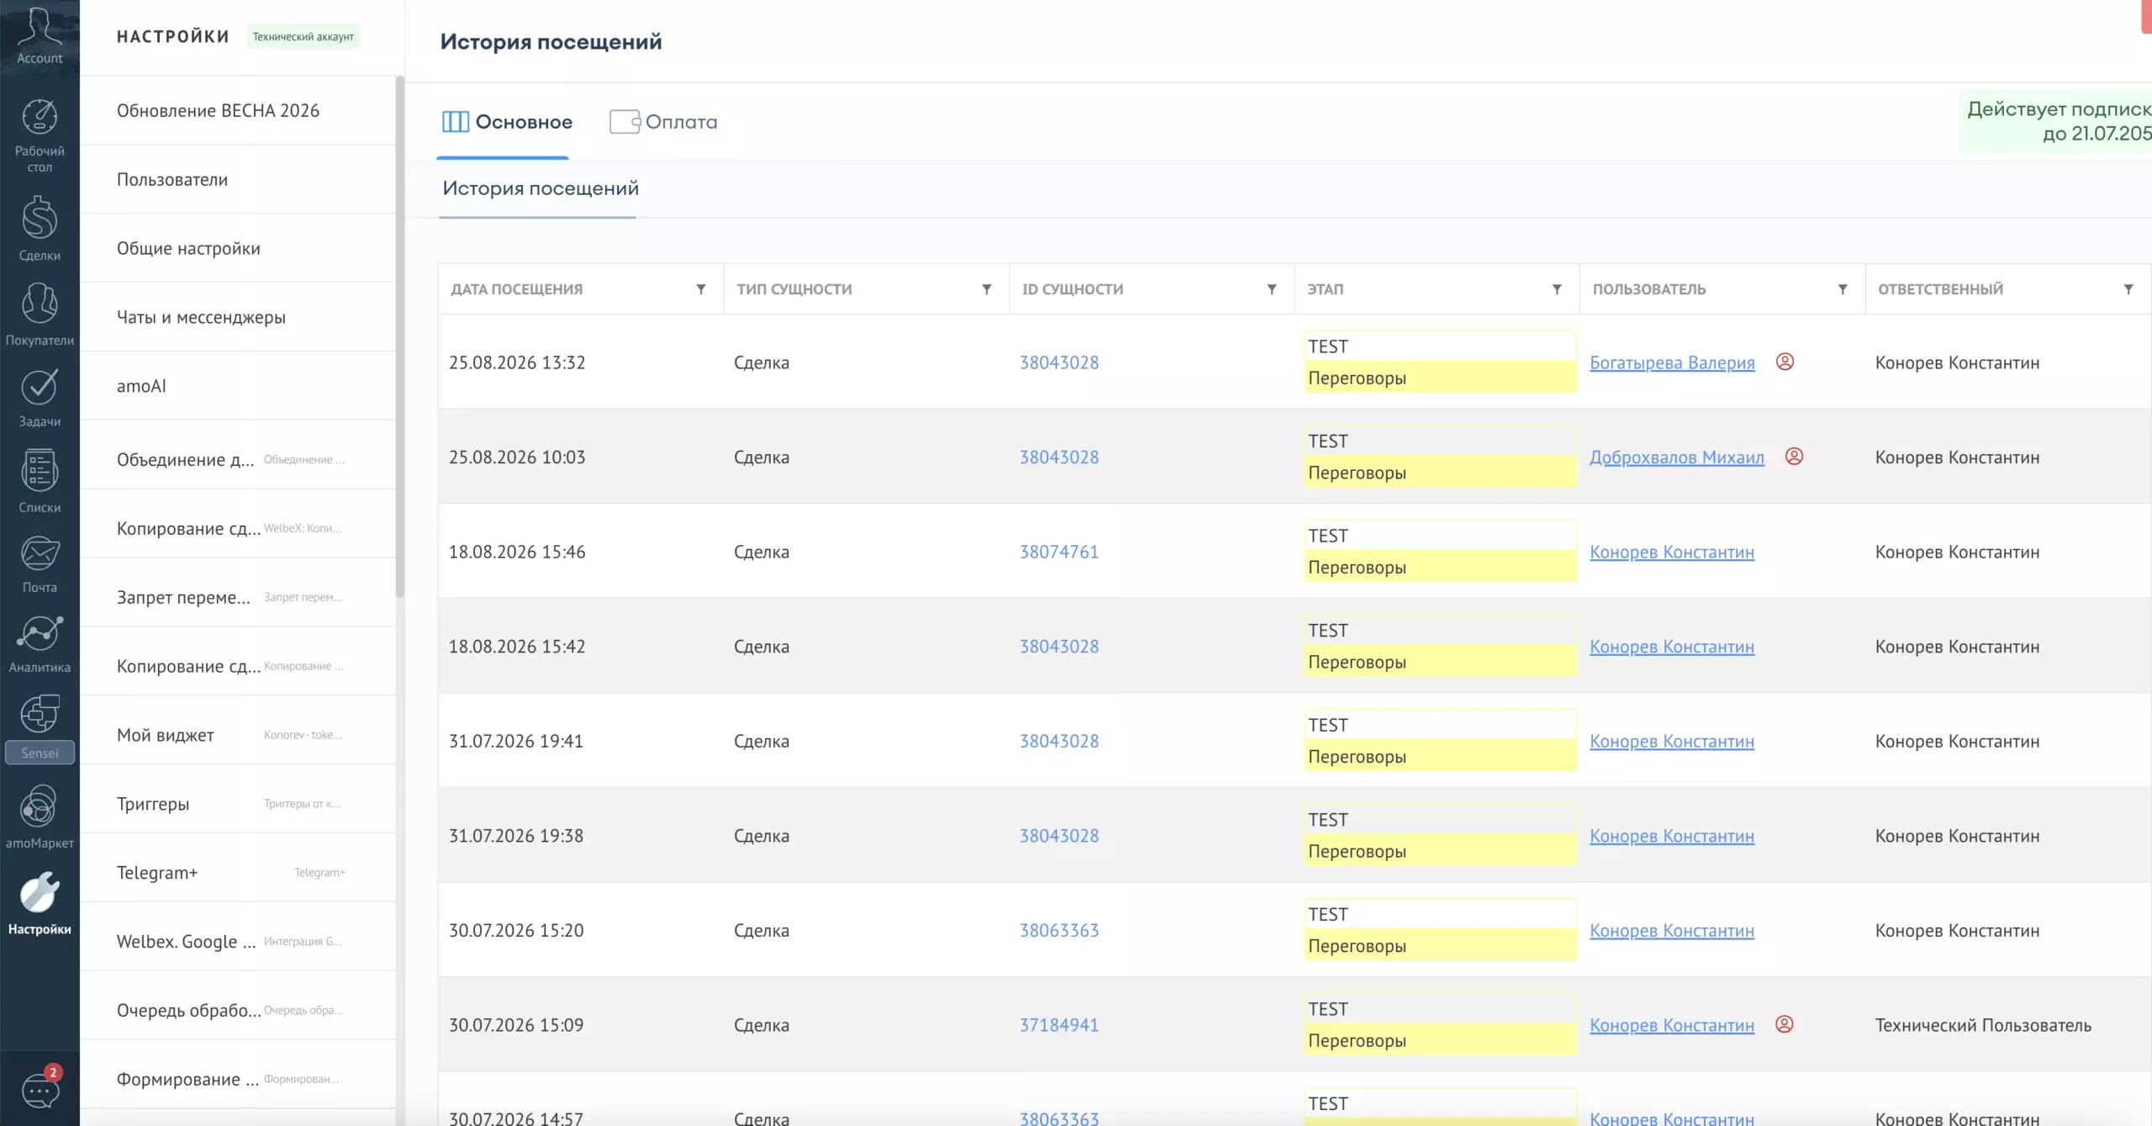Image resolution: width=2152 pixels, height=1126 pixels.
Task: Open Обновление ВЕСНА 2026 menu item
Action: pyautogui.click(x=238, y=110)
